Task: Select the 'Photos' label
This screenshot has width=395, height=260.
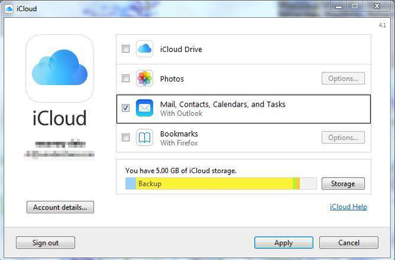Action: pyautogui.click(x=172, y=79)
